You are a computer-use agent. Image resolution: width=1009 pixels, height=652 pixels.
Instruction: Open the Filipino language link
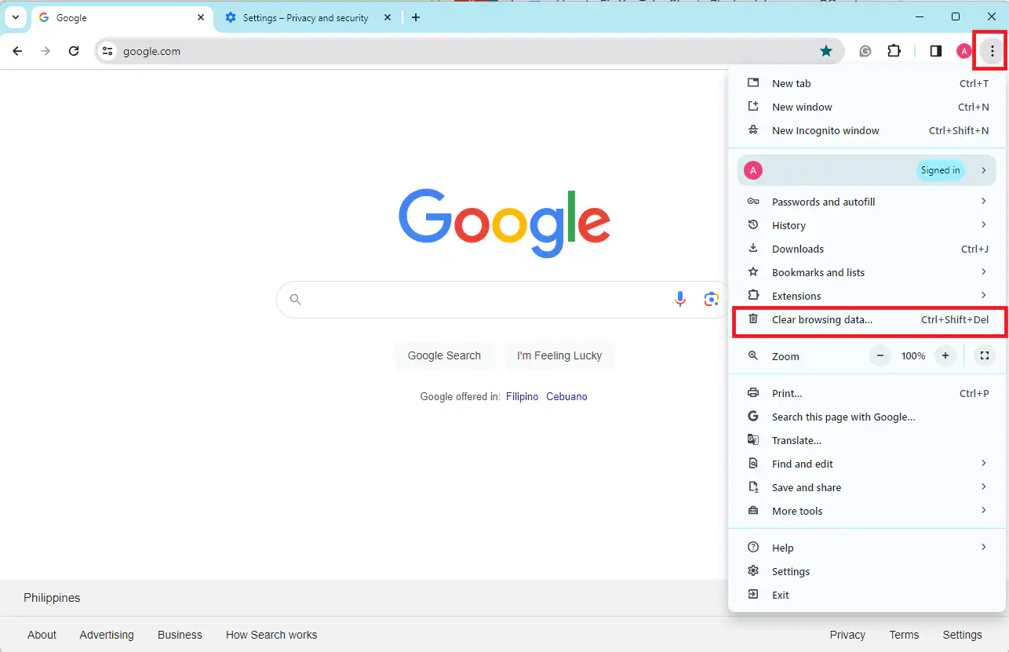tap(522, 397)
